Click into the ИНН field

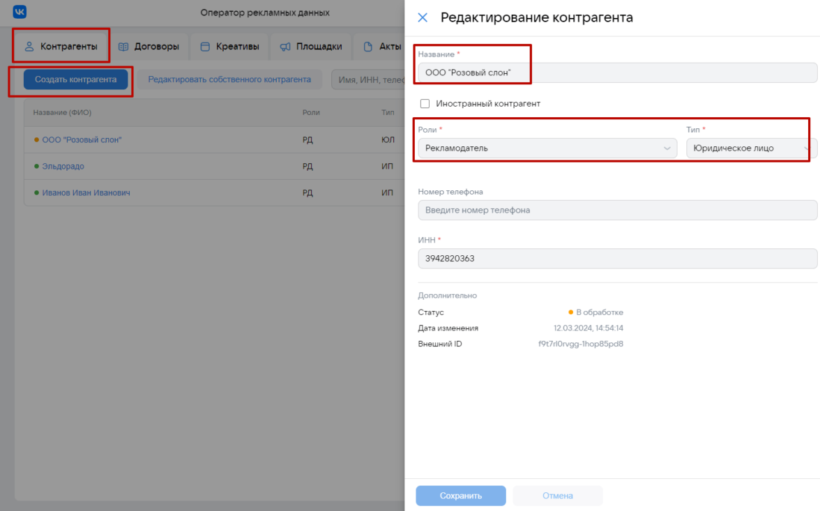pos(617,259)
